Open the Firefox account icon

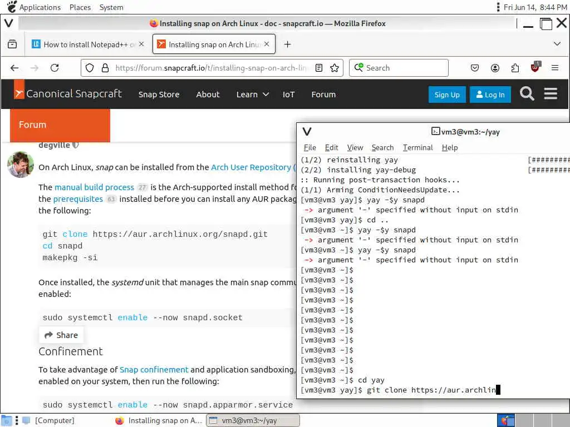(x=495, y=68)
